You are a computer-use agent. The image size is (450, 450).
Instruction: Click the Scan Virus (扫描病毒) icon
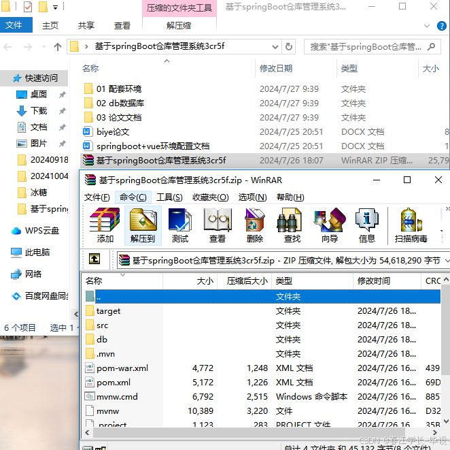click(x=411, y=225)
